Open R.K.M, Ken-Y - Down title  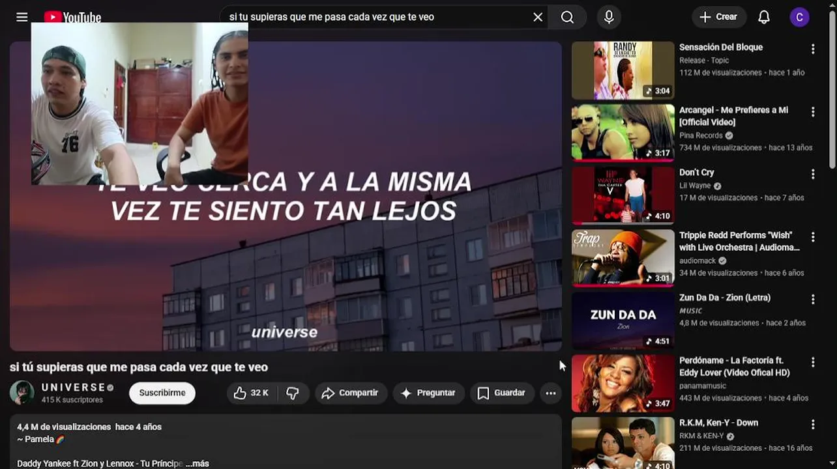pyautogui.click(x=718, y=422)
